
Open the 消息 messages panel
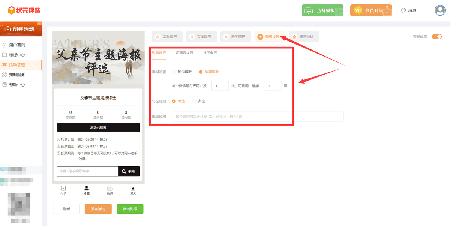point(408,10)
